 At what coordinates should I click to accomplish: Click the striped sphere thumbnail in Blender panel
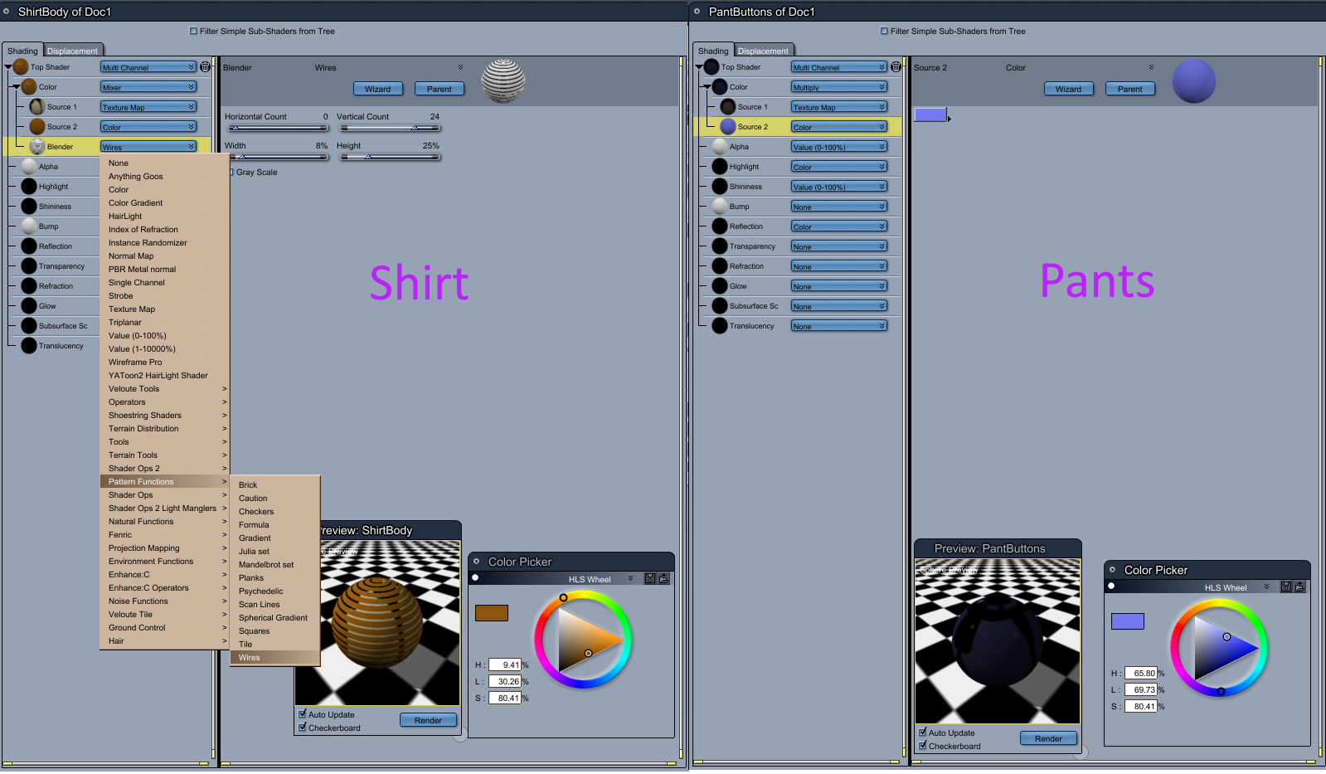pyautogui.click(x=503, y=80)
